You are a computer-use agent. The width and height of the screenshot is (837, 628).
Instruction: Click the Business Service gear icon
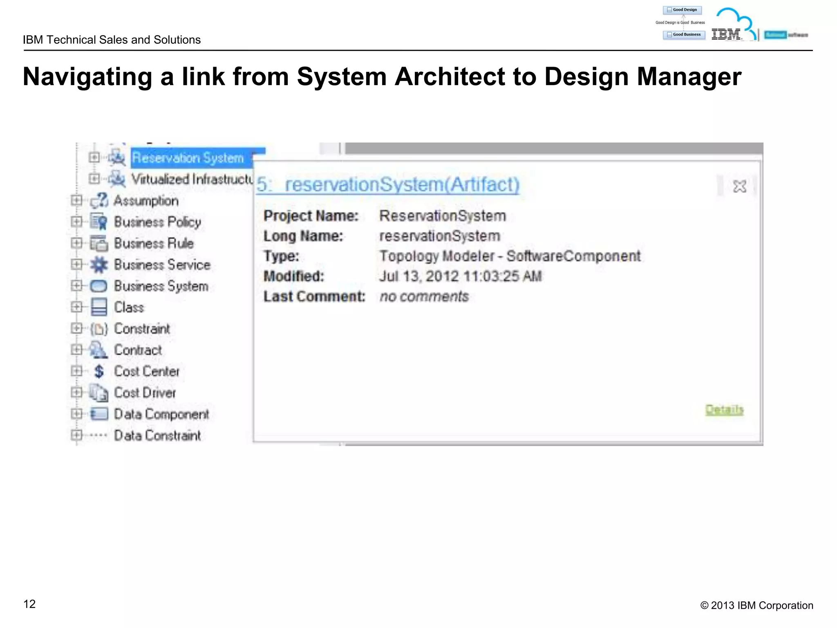click(x=99, y=265)
